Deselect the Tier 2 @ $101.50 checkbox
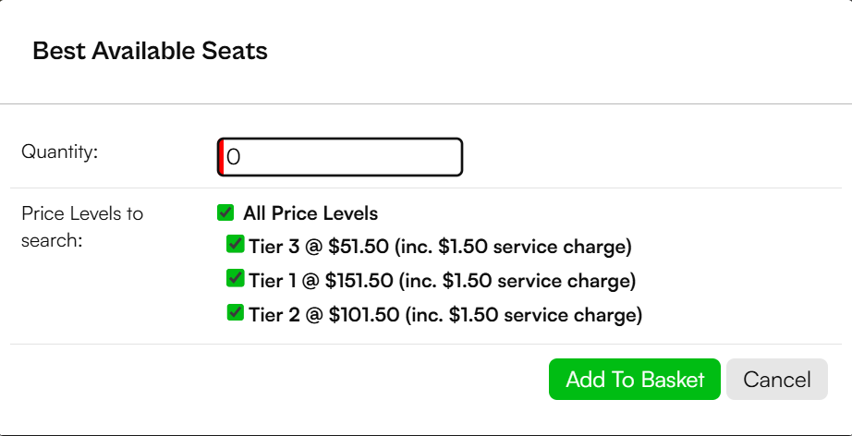 coord(236,313)
